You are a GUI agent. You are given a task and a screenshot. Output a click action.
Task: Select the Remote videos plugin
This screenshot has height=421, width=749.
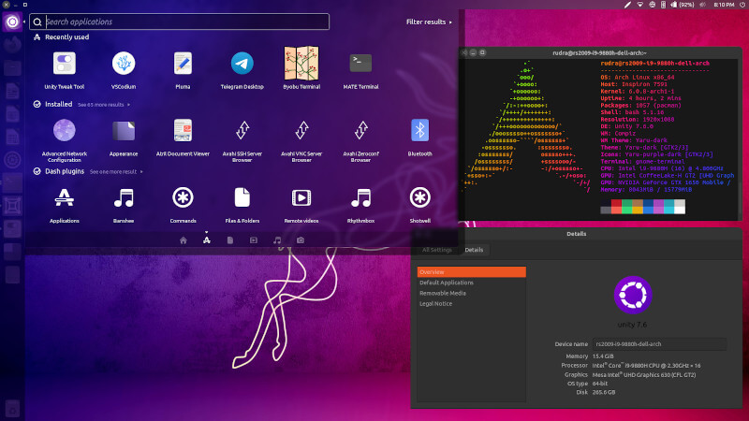pos(301,205)
